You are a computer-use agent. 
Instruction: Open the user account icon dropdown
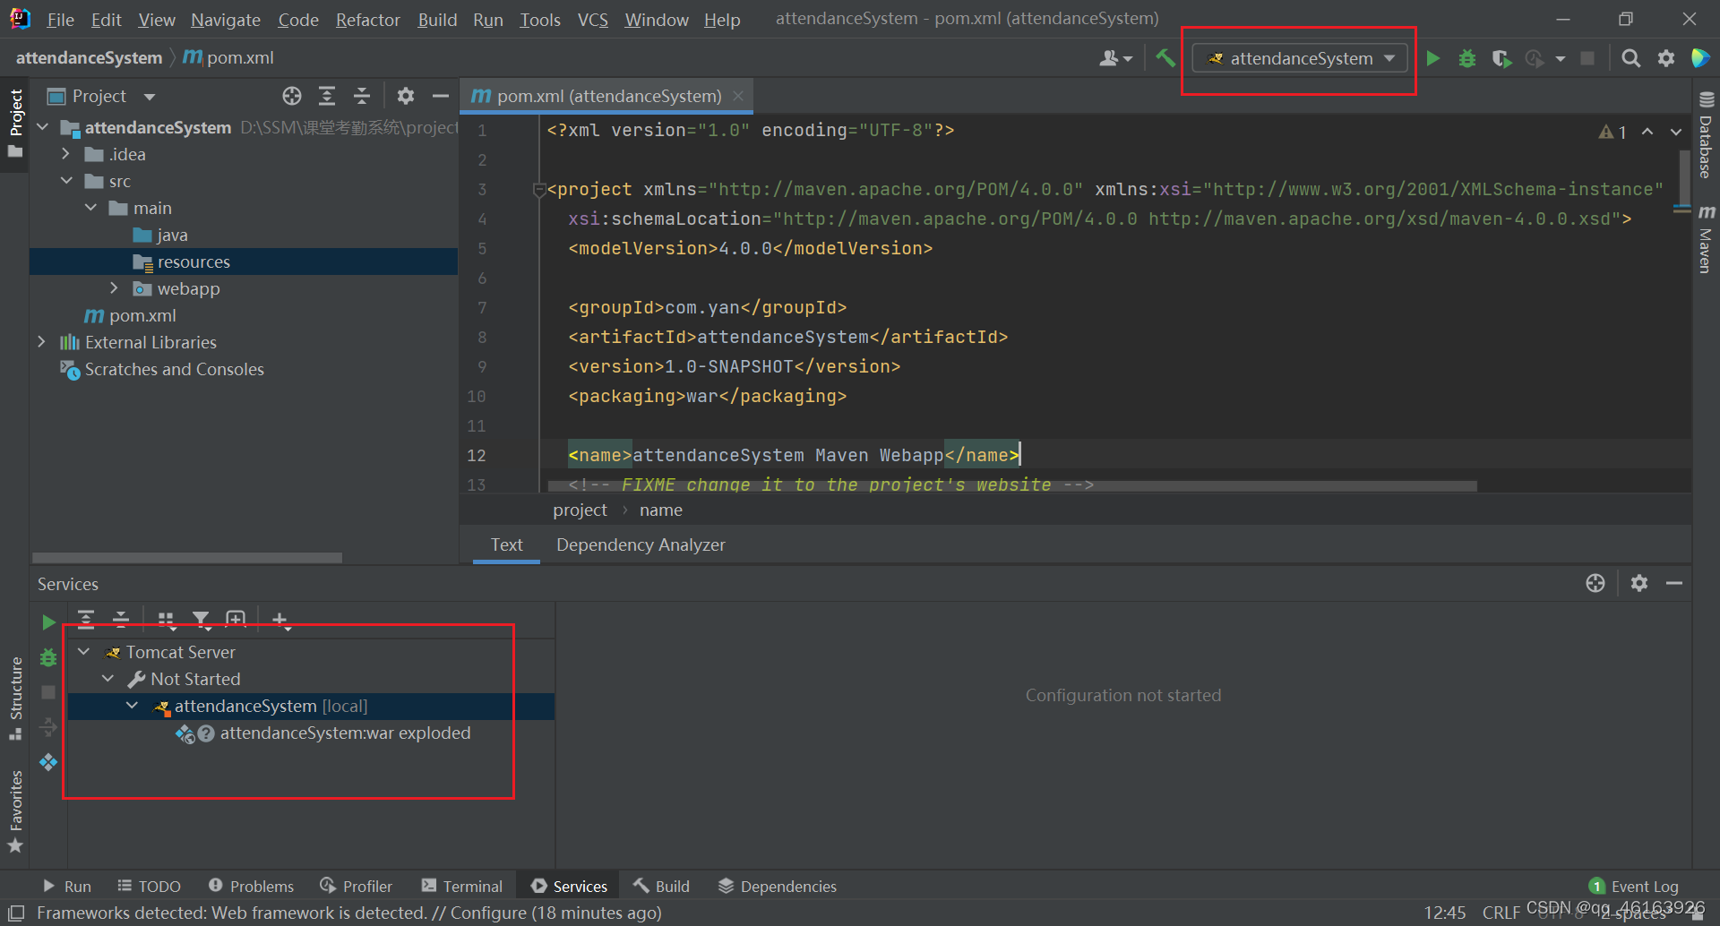pos(1116,58)
